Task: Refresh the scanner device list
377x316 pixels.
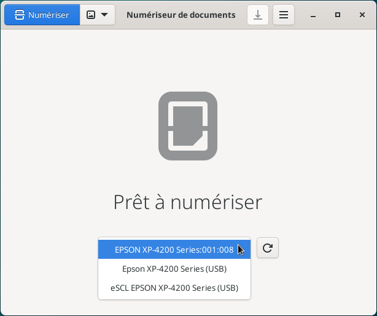Action: (267, 248)
